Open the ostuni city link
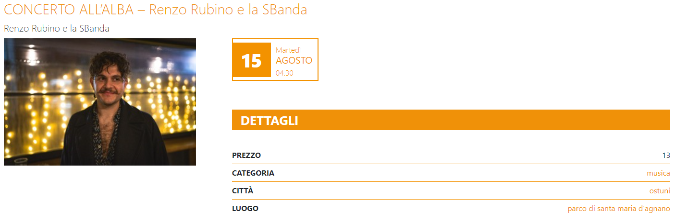674x223 pixels. tap(660, 191)
